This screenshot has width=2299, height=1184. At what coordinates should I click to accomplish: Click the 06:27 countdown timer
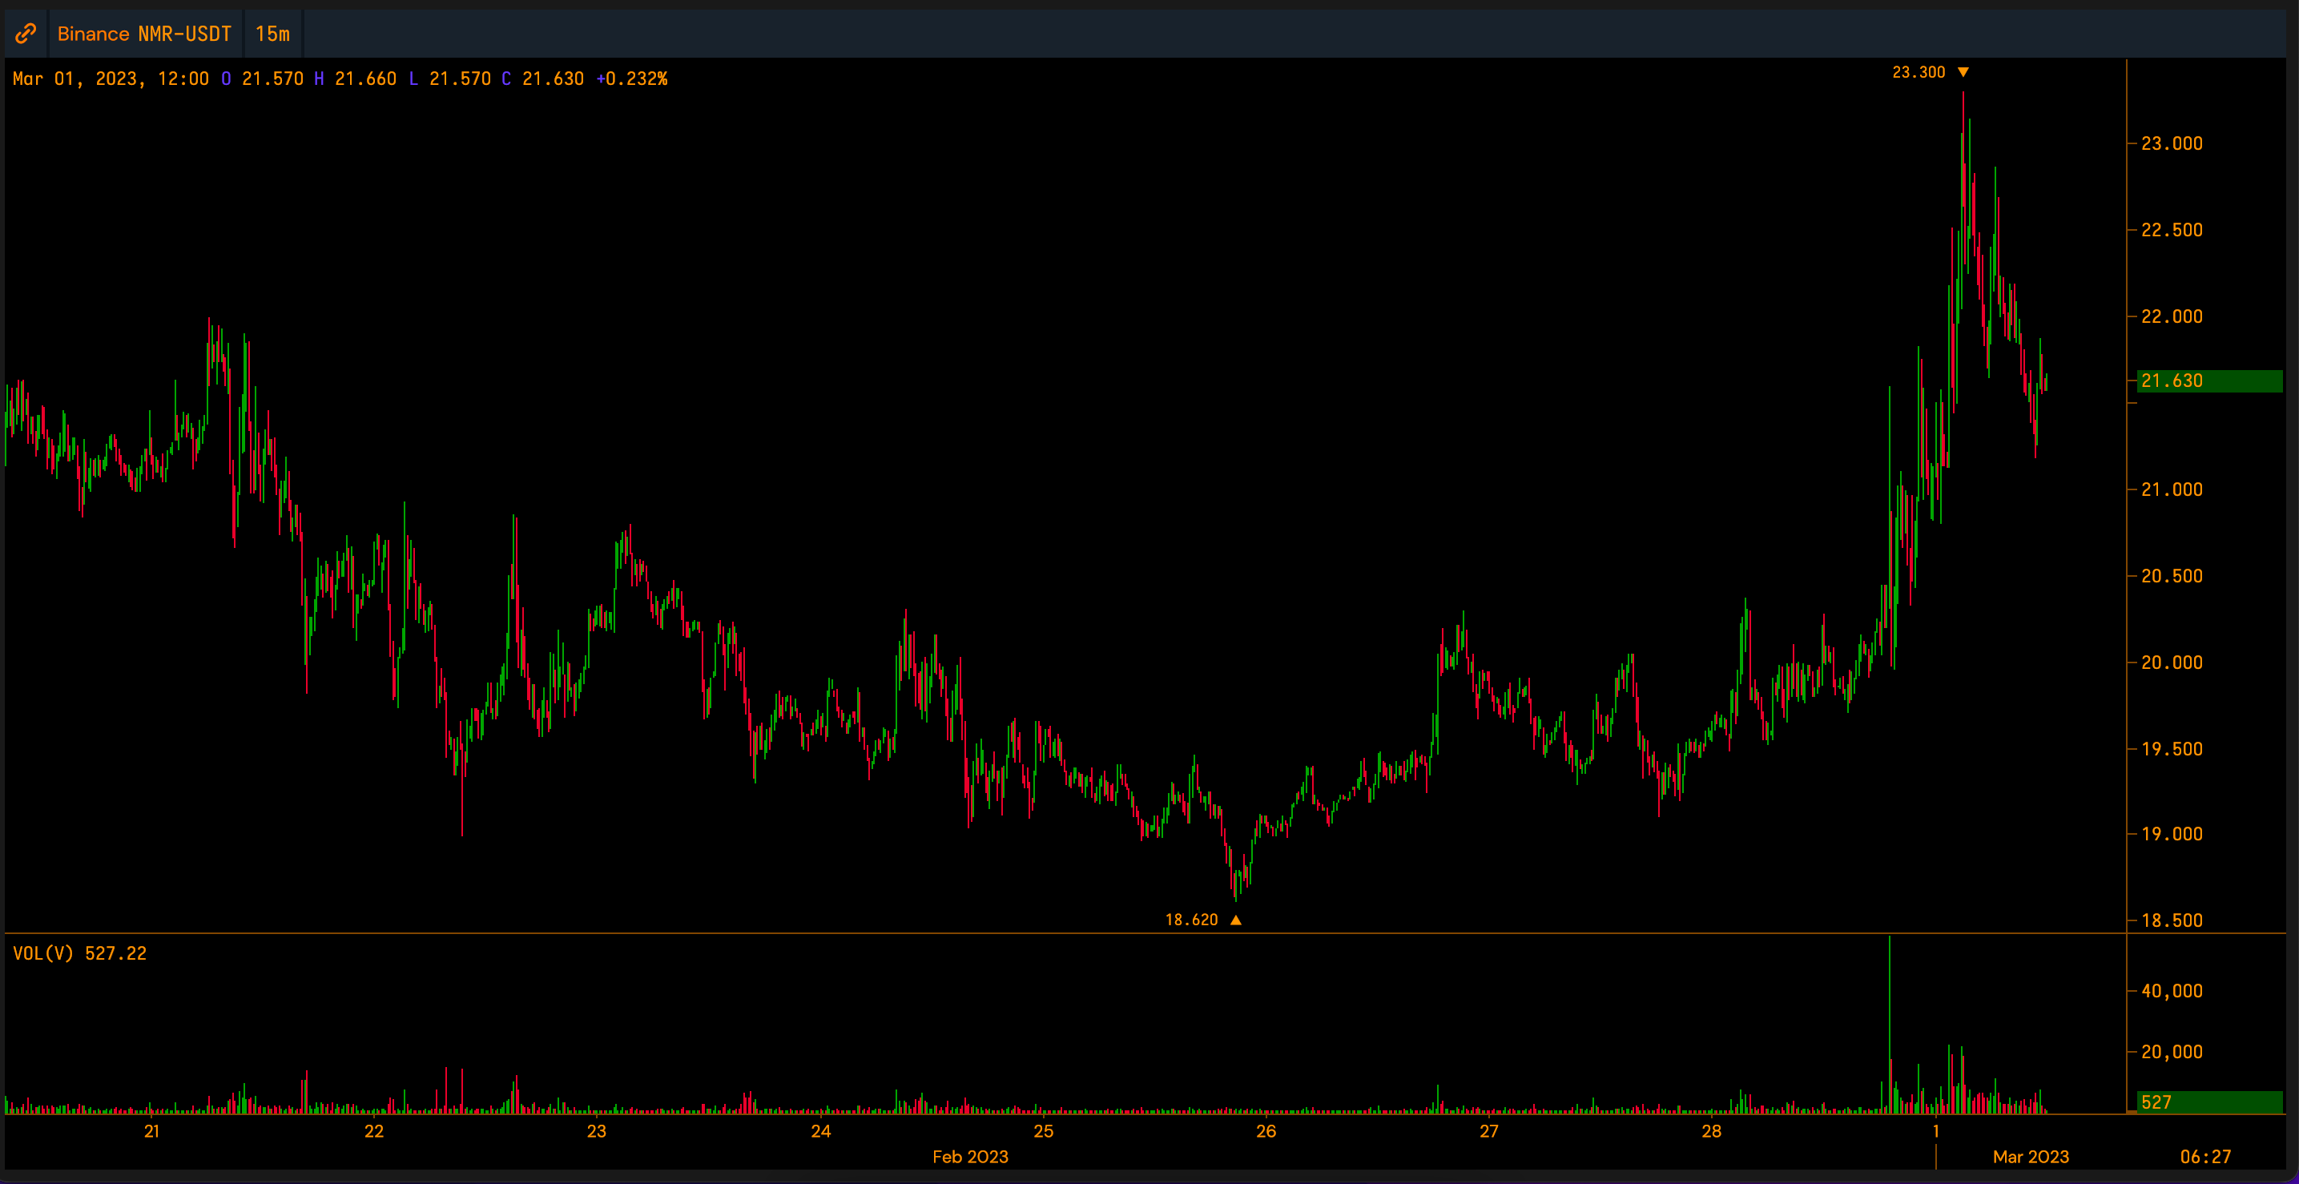2204,1156
